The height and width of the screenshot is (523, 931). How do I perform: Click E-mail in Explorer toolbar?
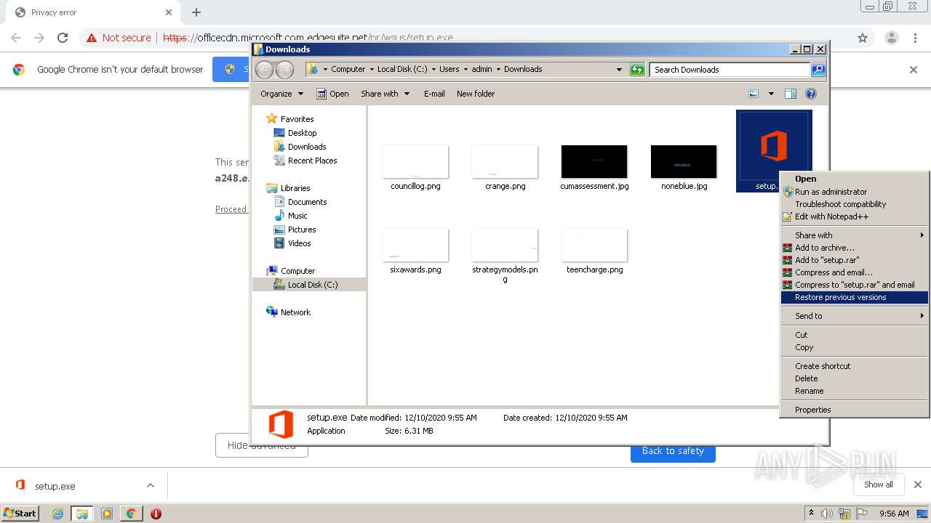[434, 94]
